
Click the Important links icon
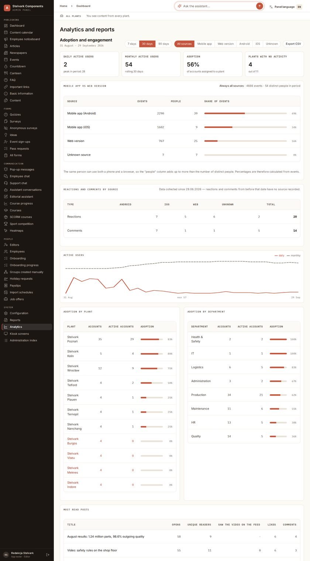tap(6, 87)
